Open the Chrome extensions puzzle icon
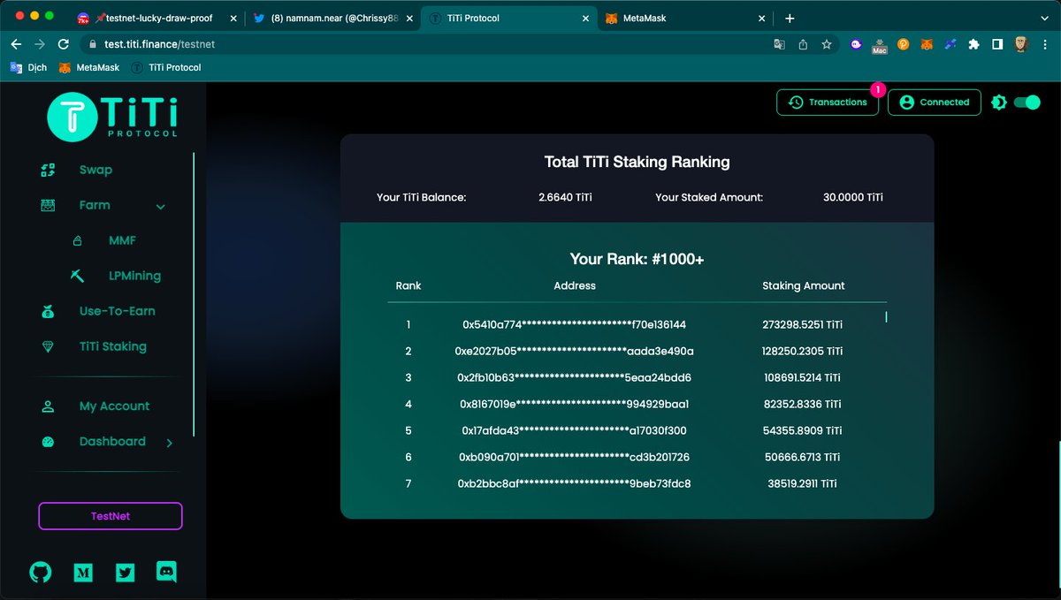This screenshot has height=600, width=1061. 973,44
